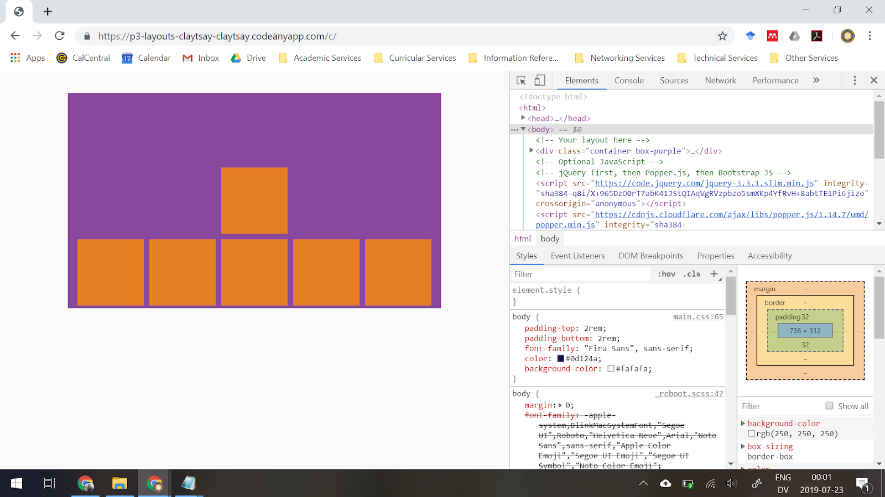Close the DevTools panel
This screenshot has width=885, height=497.
tap(874, 81)
